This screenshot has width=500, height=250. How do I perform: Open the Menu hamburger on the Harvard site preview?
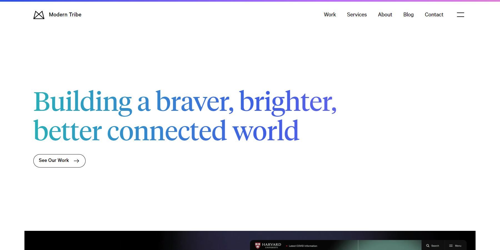tap(451, 246)
